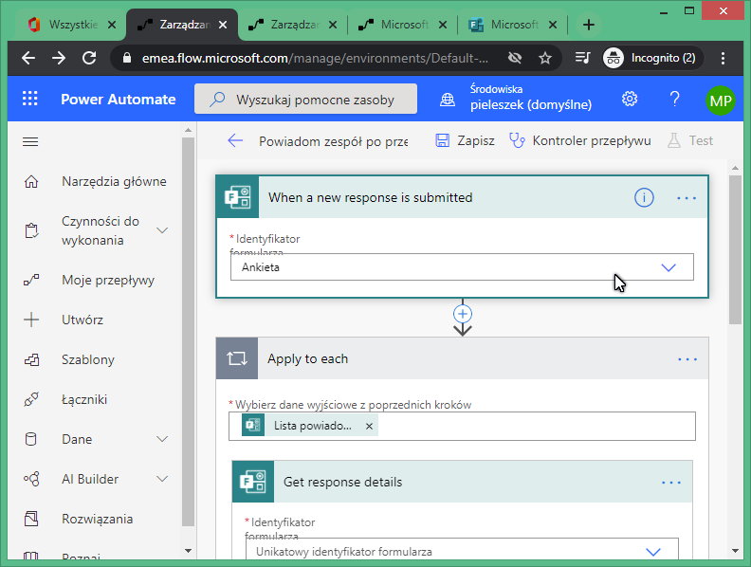Click the info icon on trigger card
This screenshot has width=751, height=567.
point(644,197)
